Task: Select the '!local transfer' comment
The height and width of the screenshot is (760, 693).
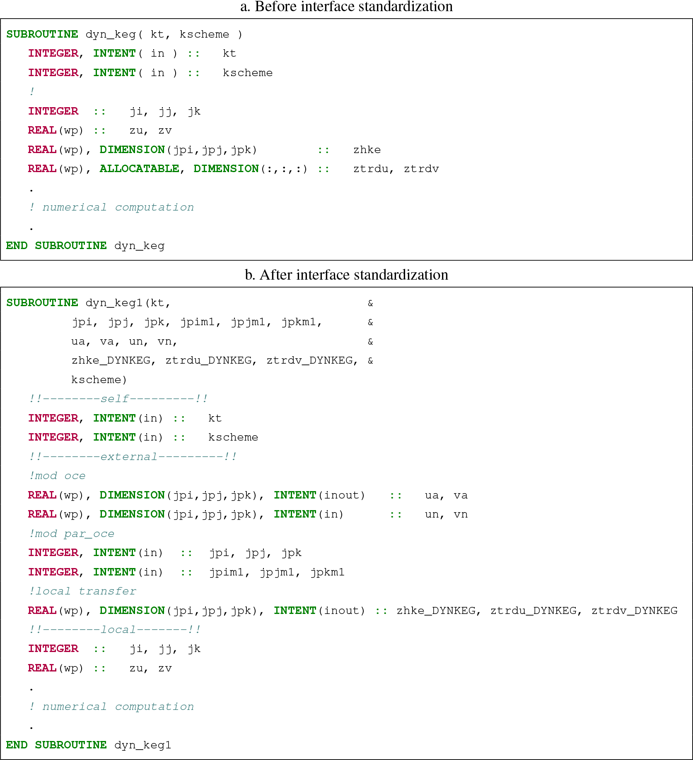Action: click(82, 591)
